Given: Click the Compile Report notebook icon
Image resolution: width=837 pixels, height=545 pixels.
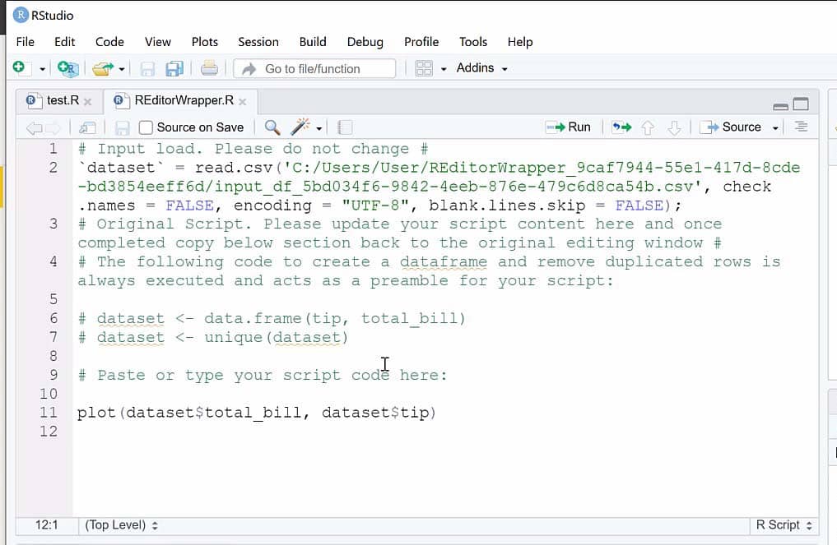Looking at the screenshot, I should click(x=346, y=127).
